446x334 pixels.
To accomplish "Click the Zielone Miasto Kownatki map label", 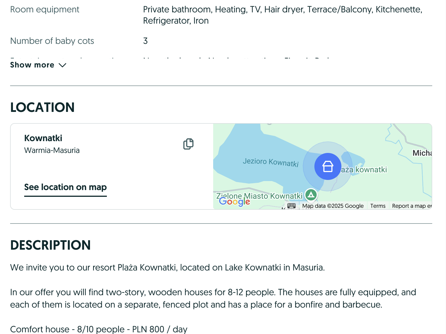I will [x=259, y=196].
